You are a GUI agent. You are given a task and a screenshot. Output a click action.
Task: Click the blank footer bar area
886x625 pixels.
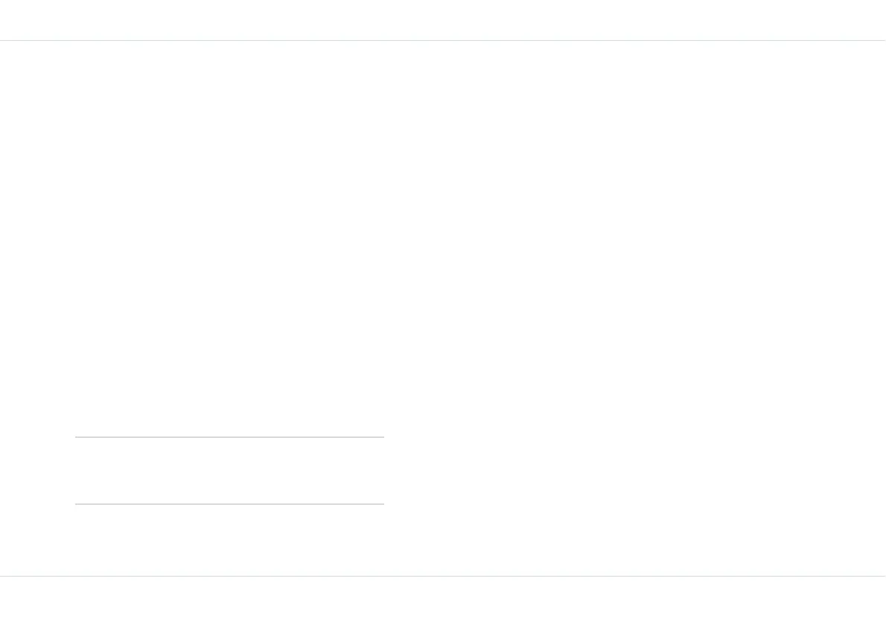(x=443, y=600)
